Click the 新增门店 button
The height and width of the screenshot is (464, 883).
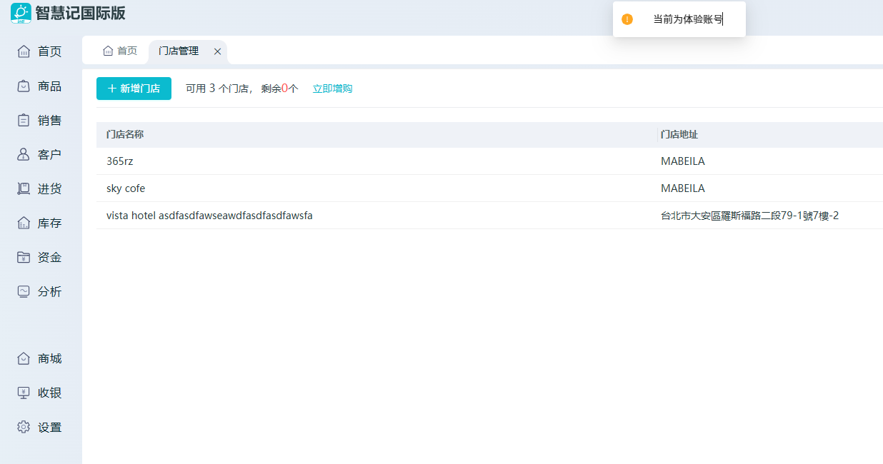(134, 89)
